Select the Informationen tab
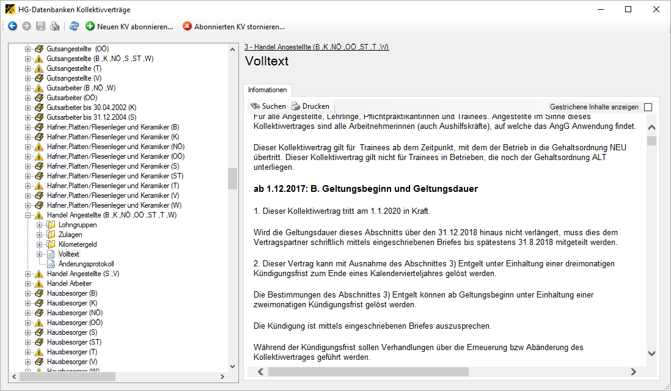The width and height of the screenshot is (671, 391). (267, 90)
